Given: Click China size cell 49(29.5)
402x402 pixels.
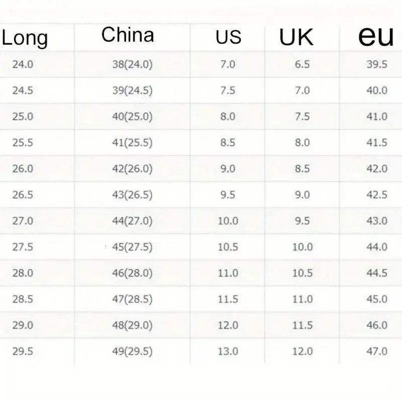Looking at the screenshot, I should click(x=132, y=352).
